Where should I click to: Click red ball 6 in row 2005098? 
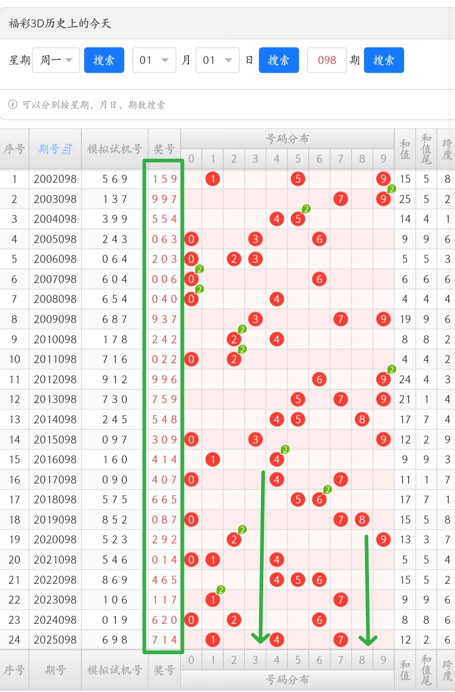coord(319,239)
